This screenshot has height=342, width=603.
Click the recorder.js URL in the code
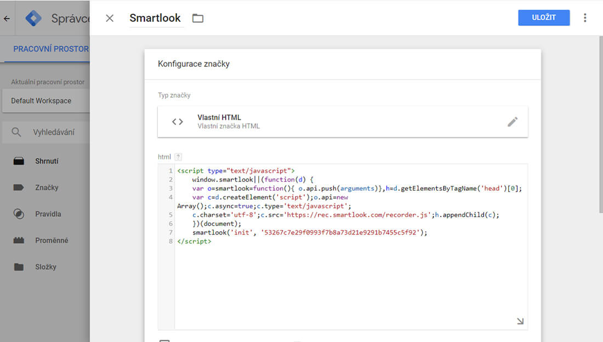[x=357, y=215]
